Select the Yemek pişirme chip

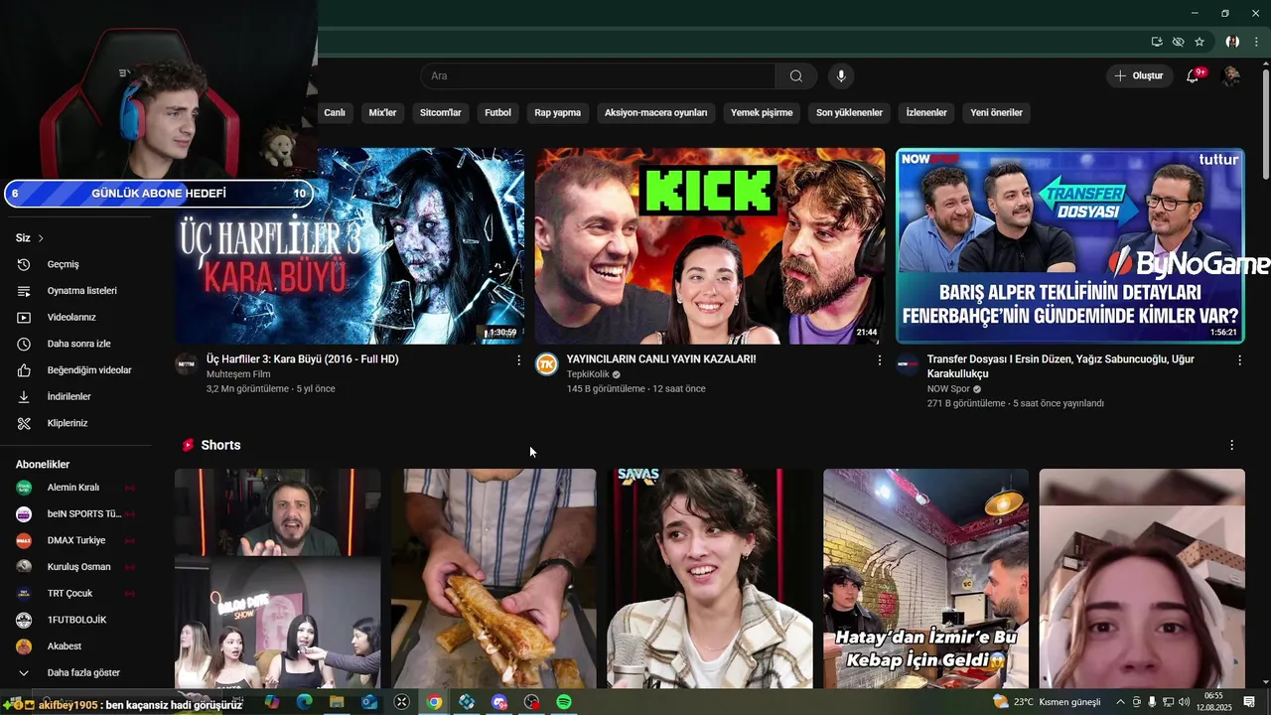762,112
